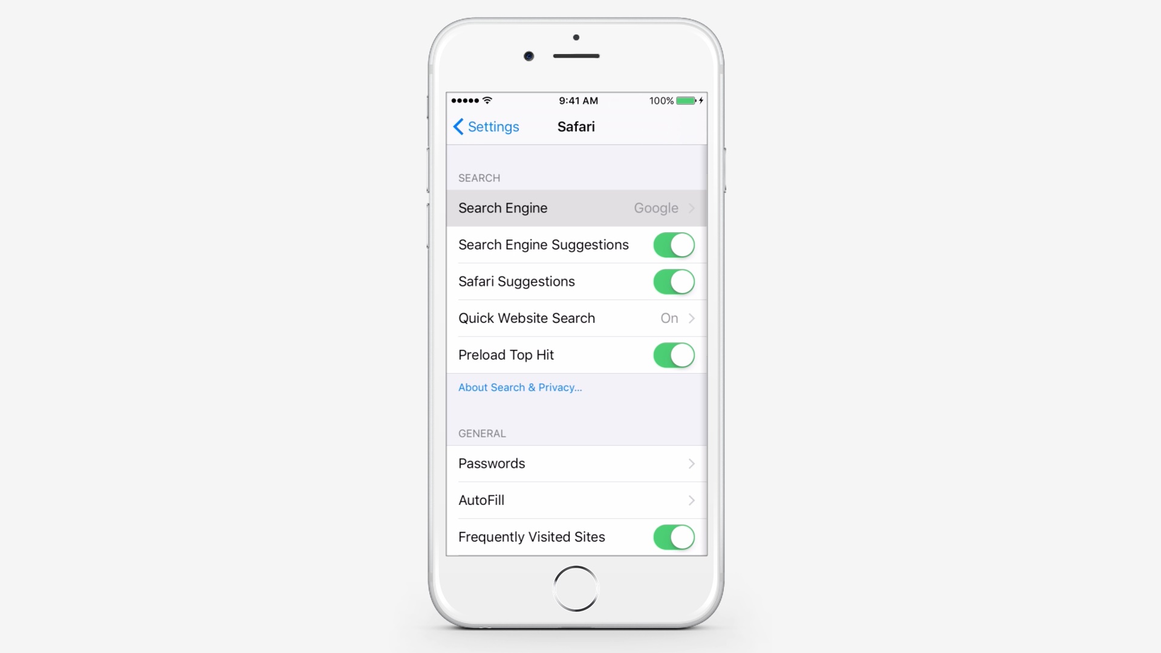Toggle Search Engine Suggestions switch off
1161x653 pixels.
pos(674,245)
